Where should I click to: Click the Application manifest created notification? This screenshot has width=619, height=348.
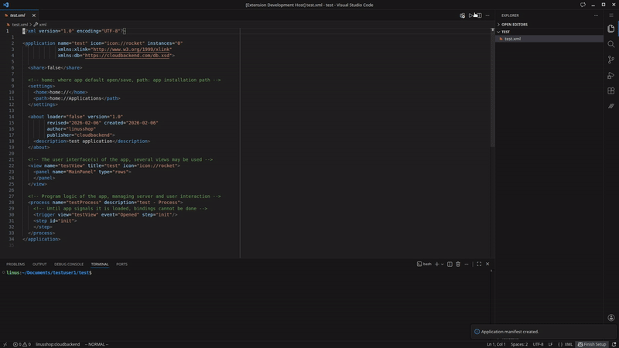543,332
